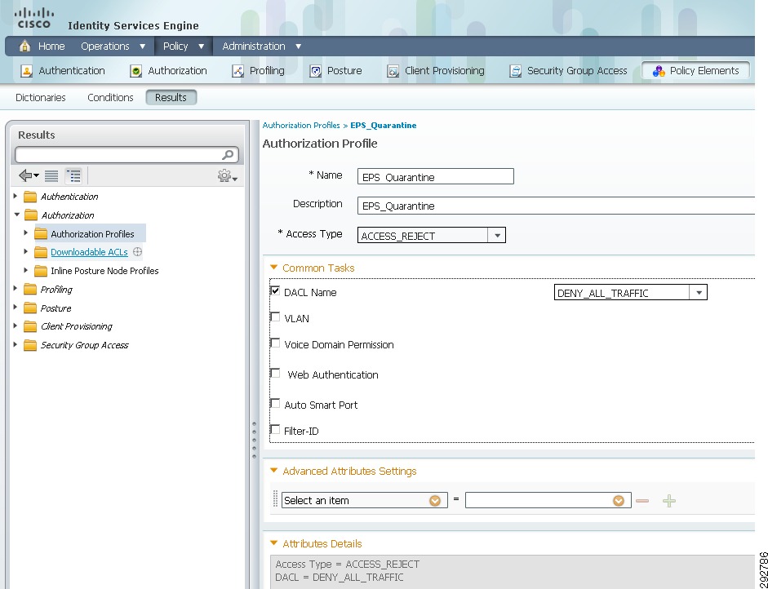Switch to the Dictionaries tab

(x=41, y=97)
